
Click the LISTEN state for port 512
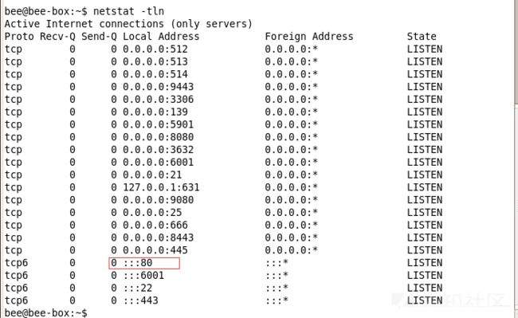click(425, 49)
